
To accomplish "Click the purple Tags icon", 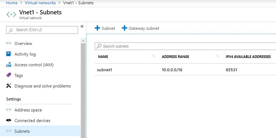I will (9, 75).
